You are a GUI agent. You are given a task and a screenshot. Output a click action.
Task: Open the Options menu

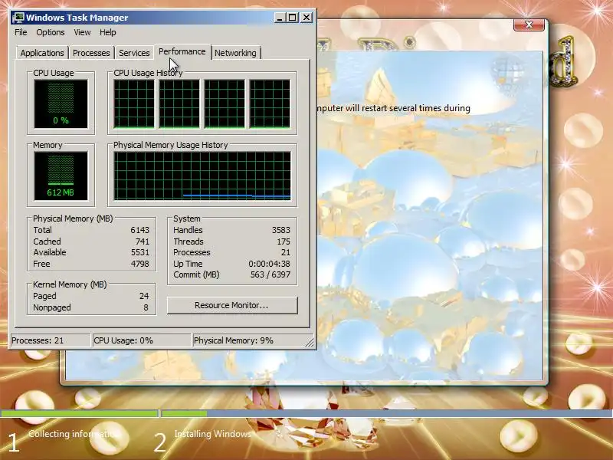pos(51,32)
